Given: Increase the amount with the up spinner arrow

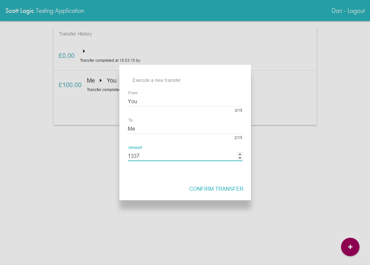Looking at the screenshot, I should [240, 154].
